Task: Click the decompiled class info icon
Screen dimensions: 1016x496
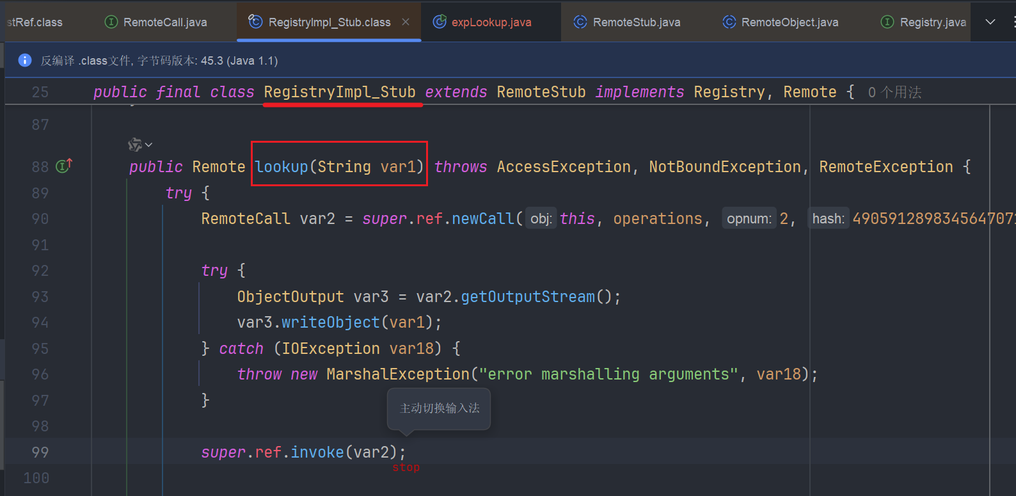Action: point(25,60)
